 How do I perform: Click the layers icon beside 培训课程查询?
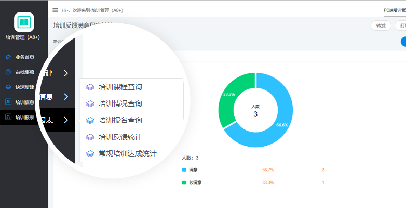tap(90, 87)
